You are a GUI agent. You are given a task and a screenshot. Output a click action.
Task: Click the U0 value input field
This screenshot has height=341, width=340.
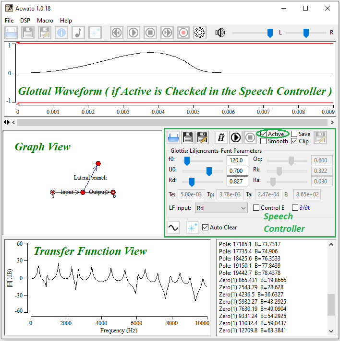pos(237,171)
